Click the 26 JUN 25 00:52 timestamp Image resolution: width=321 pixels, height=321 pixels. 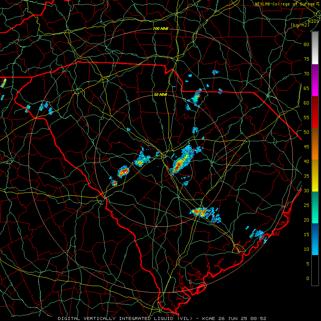pos(243,319)
